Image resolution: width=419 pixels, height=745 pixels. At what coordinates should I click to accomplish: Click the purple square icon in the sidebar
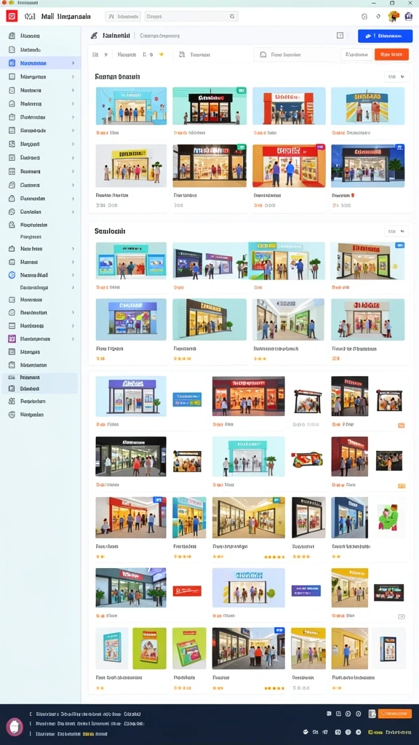[12, 339]
